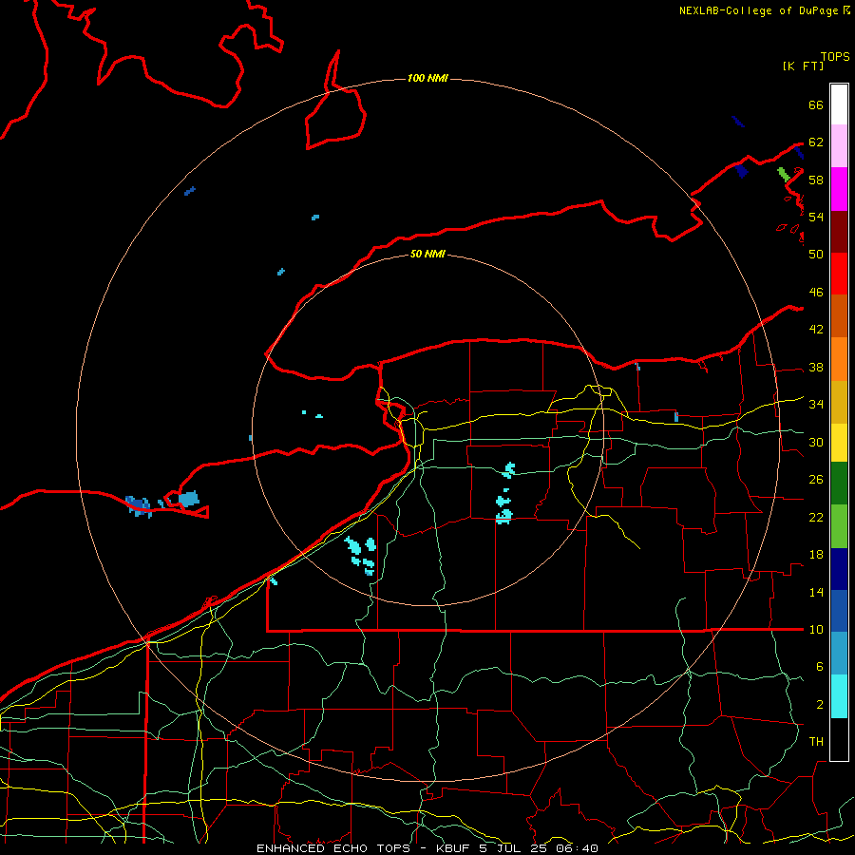Click the 100 NMI range ring label
The width and height of the screenshot is (855, 855).
pyautogui.click(x=427, y=78)
